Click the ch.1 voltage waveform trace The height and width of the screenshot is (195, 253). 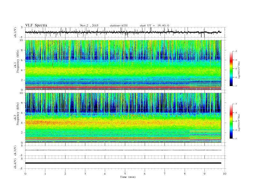coord(123,32)
